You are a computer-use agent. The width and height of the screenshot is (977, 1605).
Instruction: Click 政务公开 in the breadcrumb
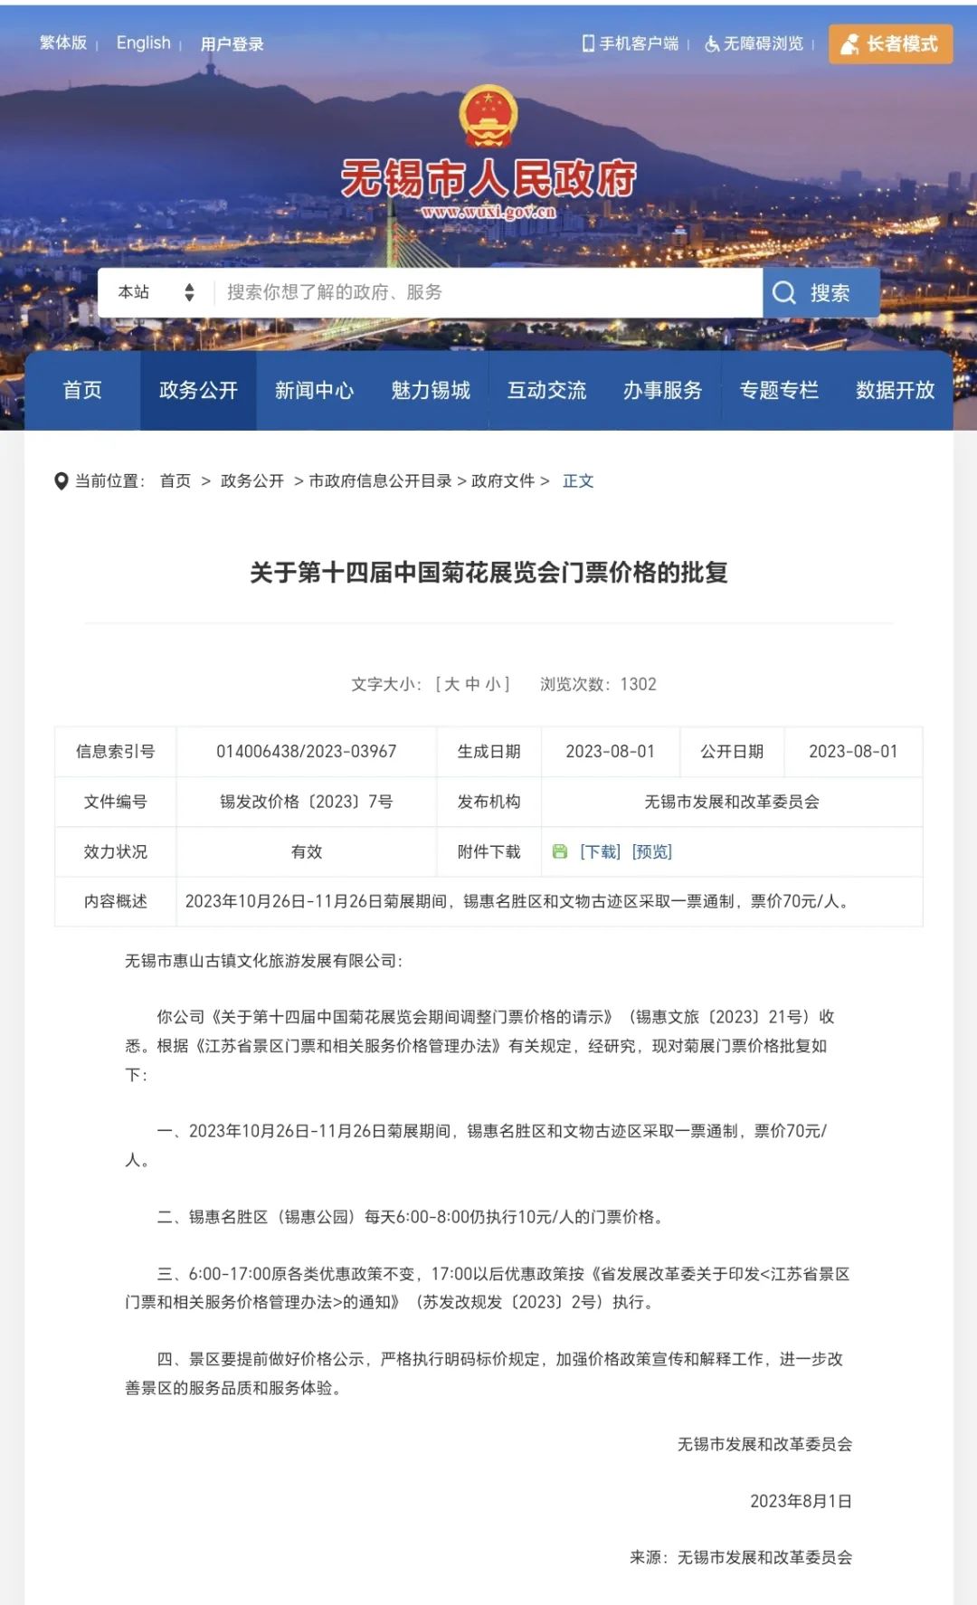coord(252,481)
